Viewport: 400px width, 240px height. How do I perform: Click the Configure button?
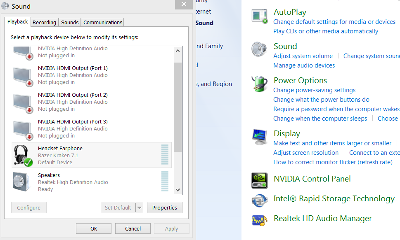[29, 207]
